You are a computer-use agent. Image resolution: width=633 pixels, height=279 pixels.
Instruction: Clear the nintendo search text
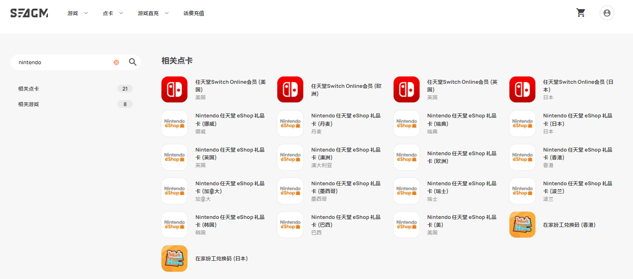tap(116, 62)
